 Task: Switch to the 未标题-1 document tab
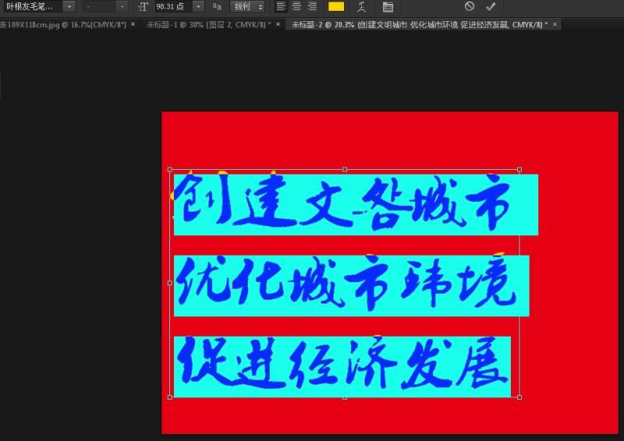pyautogui.click(x=208, y=24)
